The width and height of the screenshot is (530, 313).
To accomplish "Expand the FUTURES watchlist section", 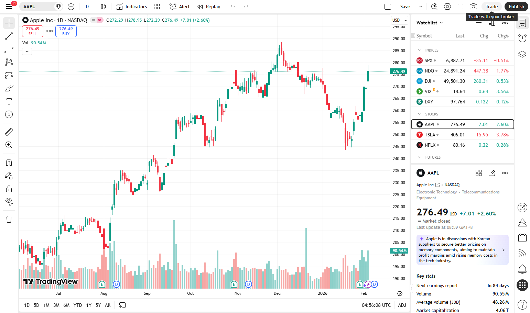I will tap(420, 157).
